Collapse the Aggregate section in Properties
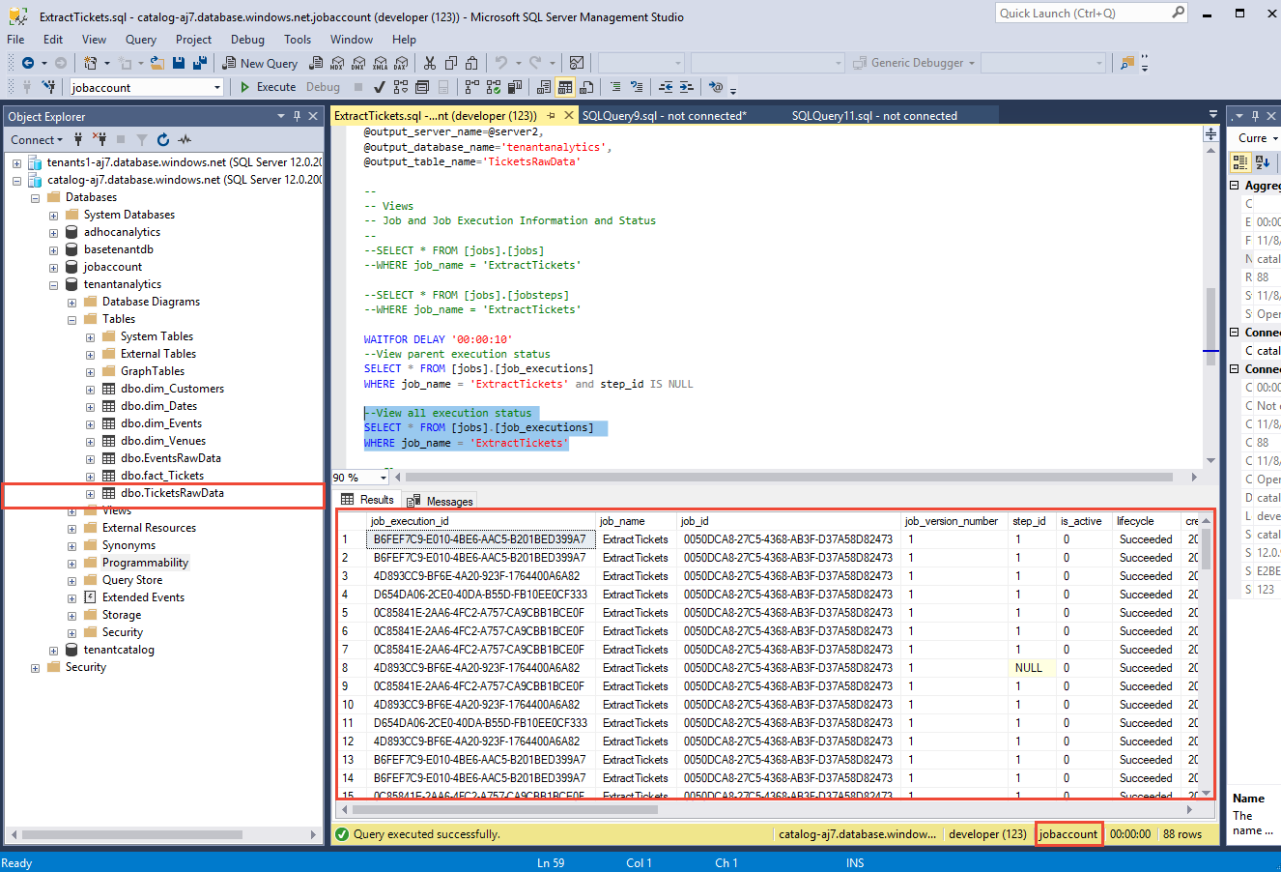 [x=1235, y=186]
